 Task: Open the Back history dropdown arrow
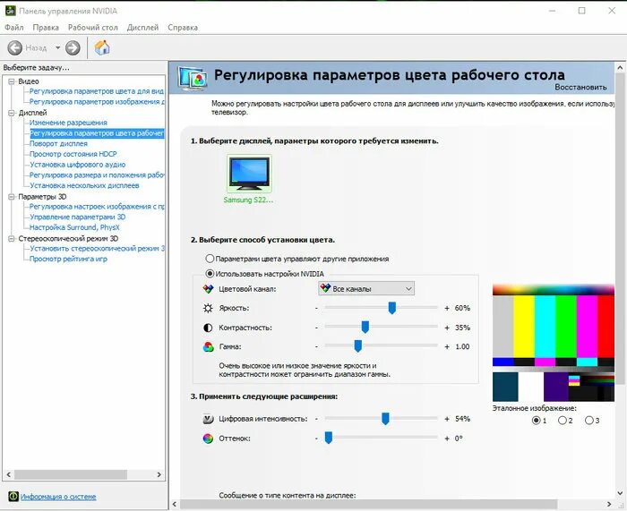pyautogui.click(x=57, y=48)
